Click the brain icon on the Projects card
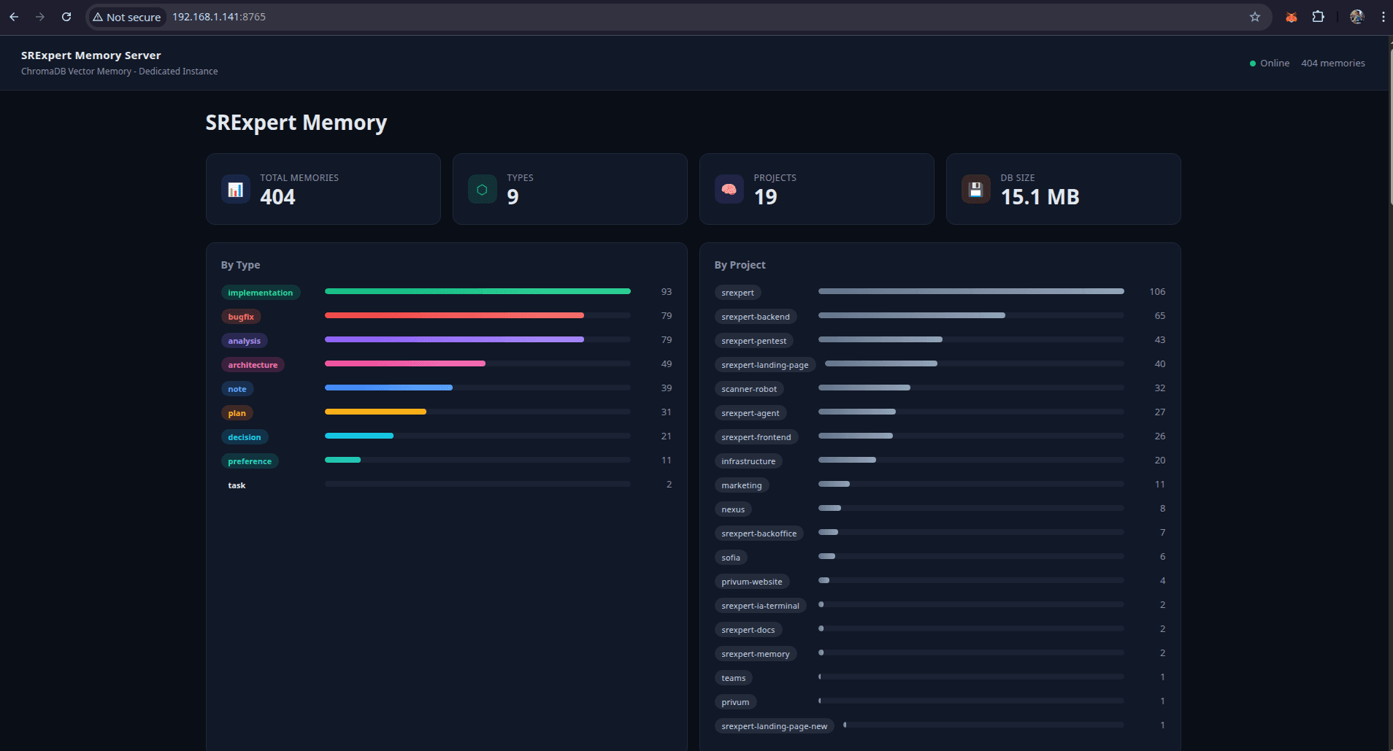The image size is (1393, 751). click(x=729, y=189)
